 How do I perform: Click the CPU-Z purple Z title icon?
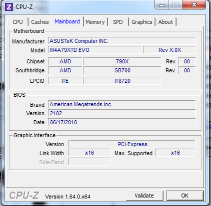pos(9,7)
